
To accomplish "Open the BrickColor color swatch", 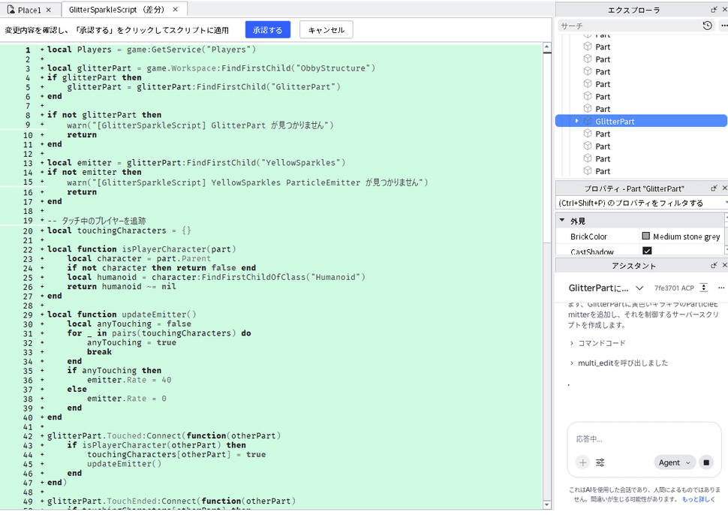I will 646,236.
